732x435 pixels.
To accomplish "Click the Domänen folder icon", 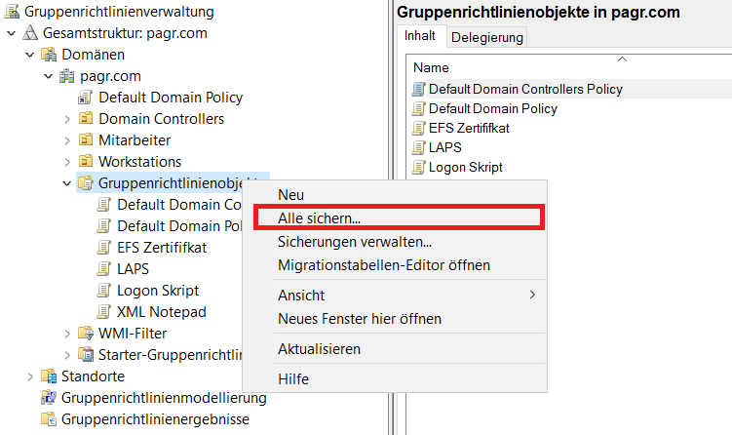I will pos(49,55).
